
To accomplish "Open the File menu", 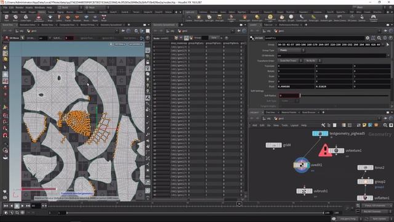I will point(5,7).
